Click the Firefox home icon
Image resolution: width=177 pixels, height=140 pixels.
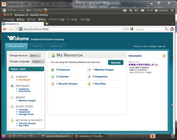(172, 29)
